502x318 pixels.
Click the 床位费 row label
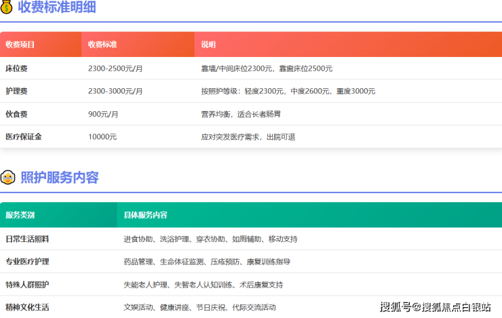(x=16, y=68)
